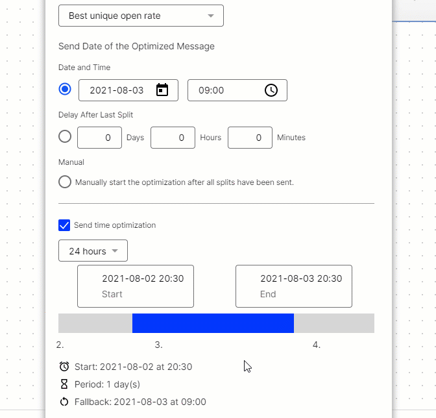The height and width of the screenshot is (418, 436).
Task: Click the End time box 2021-08-03 20:30
Action: tap(294, 286)
